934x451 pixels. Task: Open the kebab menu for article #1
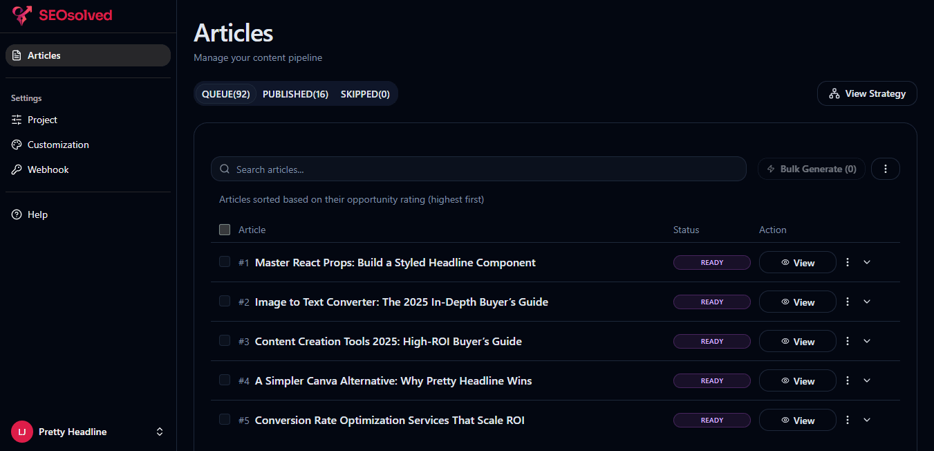(x=848, y=263)
